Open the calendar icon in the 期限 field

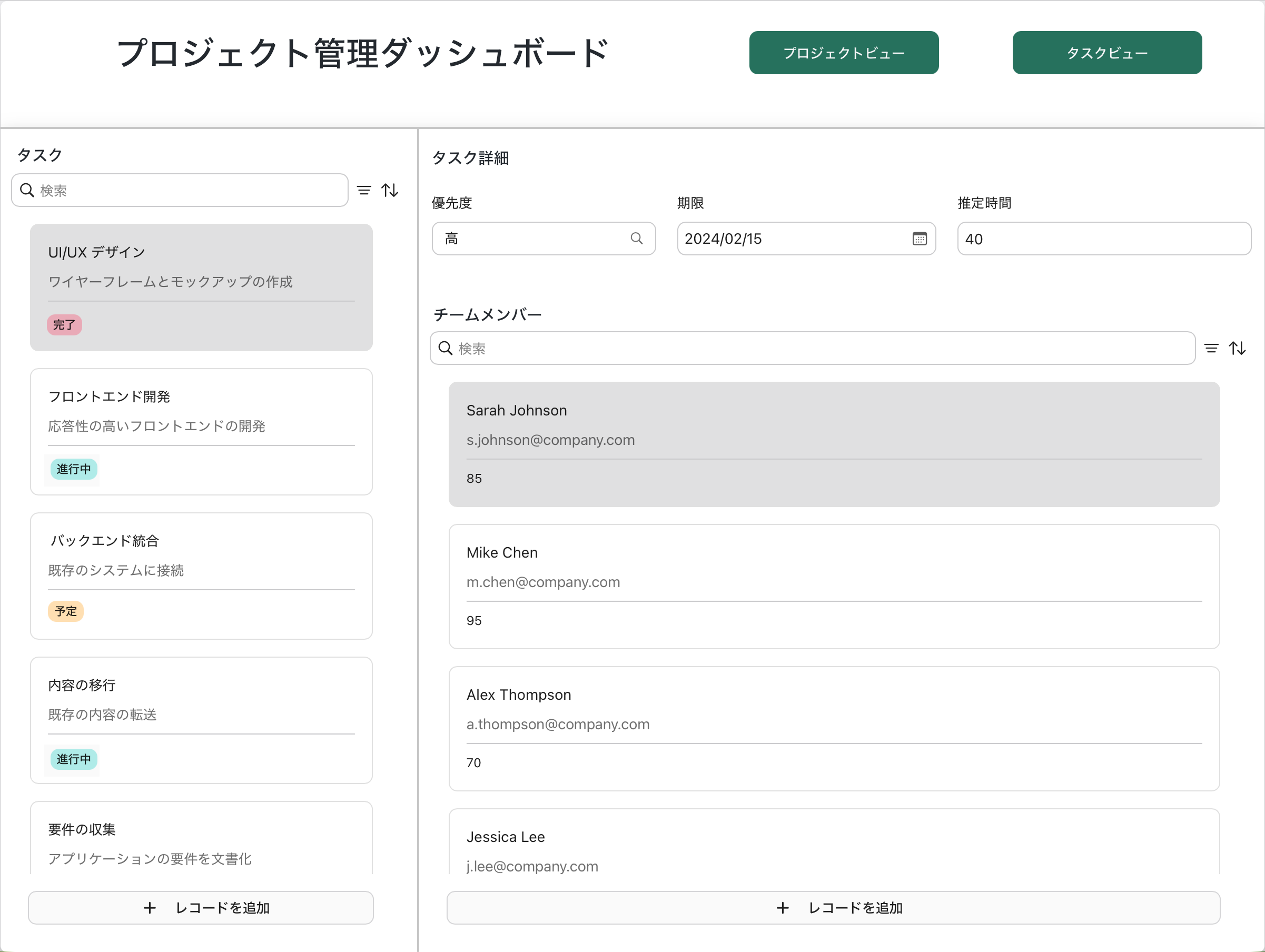[919, 239]
